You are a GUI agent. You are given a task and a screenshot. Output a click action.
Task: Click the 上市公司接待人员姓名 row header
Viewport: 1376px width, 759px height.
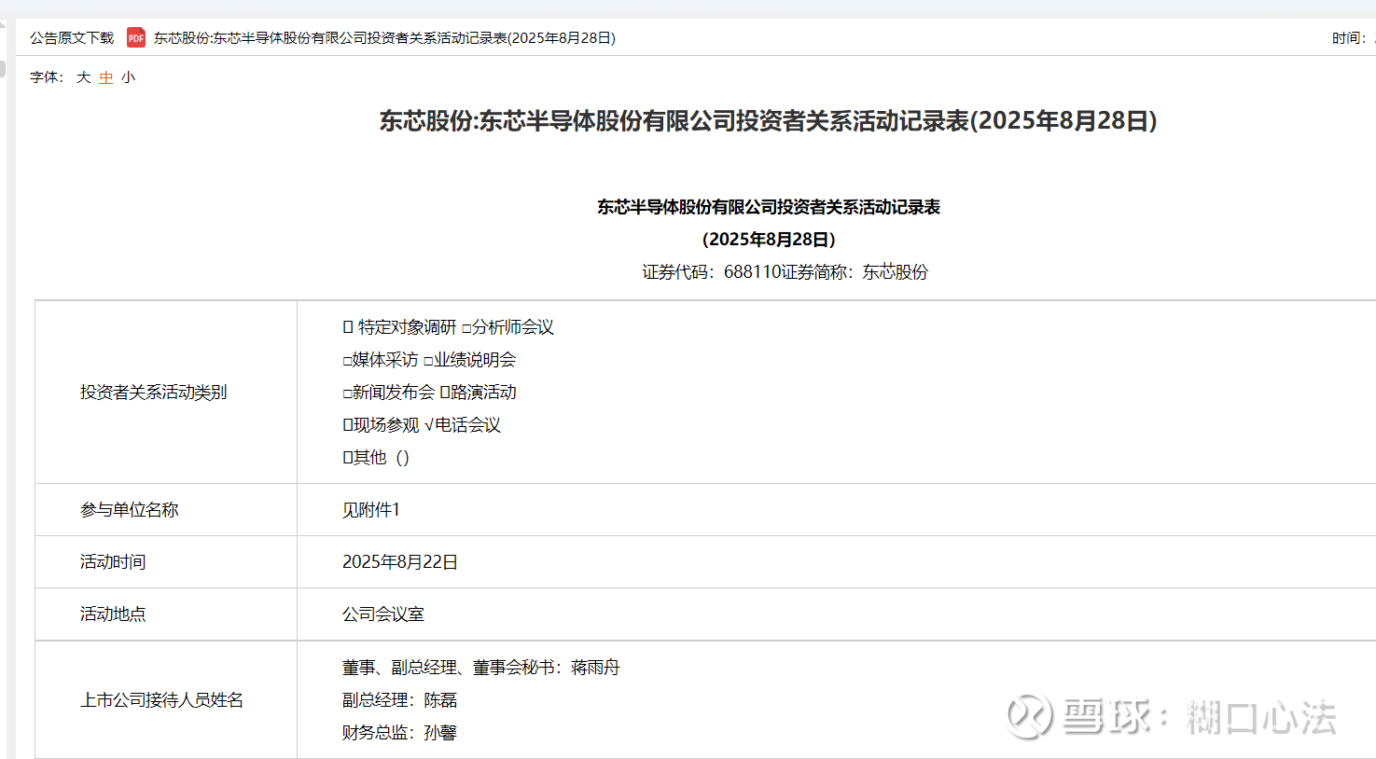(162, 700)
